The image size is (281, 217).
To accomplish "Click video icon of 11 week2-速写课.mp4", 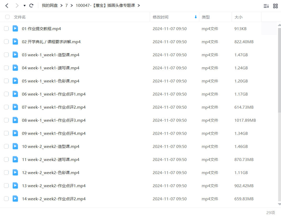I will (x=15, y=159).
